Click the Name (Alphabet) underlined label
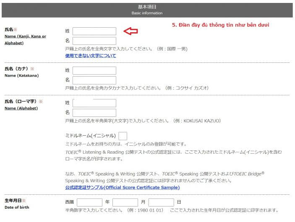Viewport: 295px width, 222px height. pyautogui.click(x=21, y=108)
